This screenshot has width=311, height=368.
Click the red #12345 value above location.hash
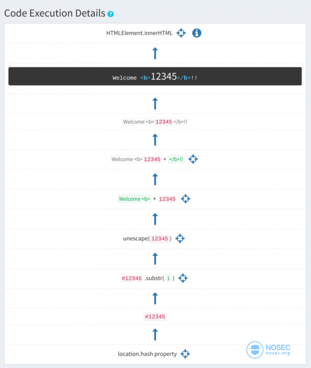pos(155,316)
